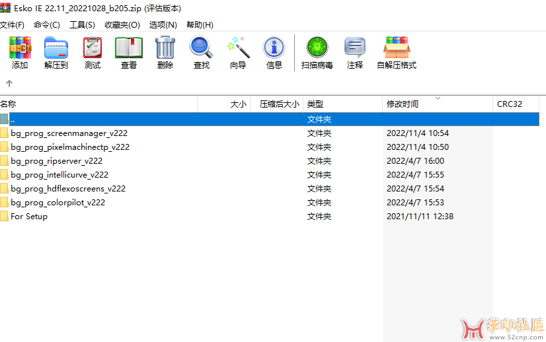The width and height of the screenshot is (546, 342).
Task: Select bg_prog_hdflexoscreens_v222 folder name
Action: click(x=68, y=189)
